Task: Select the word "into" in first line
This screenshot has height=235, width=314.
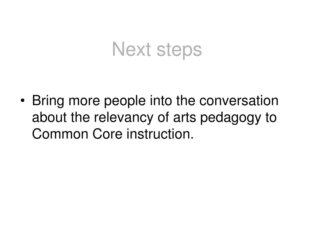Action: pyautogui.click(x=161, y=100)
